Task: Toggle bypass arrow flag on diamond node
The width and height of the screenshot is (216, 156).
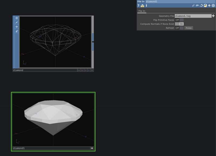Action: coord(17,27)
